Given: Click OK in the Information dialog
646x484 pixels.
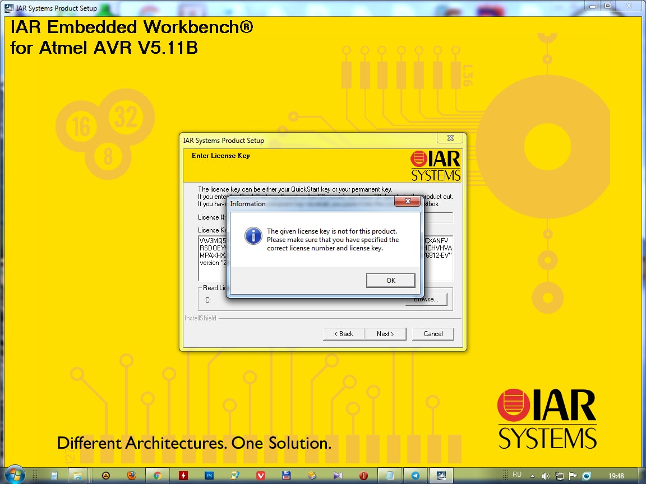Looking at the screenshot, I should tap(390, 280).
